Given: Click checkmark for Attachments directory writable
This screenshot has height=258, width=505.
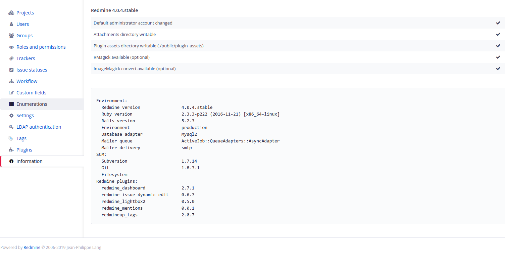Looking at the screenshot, I should (x=498, y=34).
